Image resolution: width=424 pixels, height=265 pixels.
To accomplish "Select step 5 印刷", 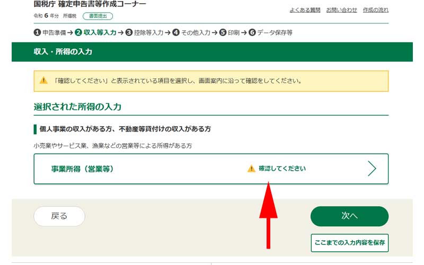I will [229, 32].
